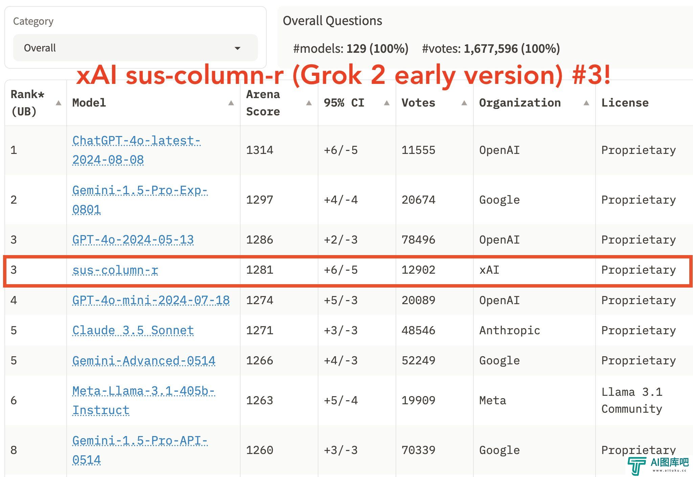The image size is (693, 477).
Task: Click the Category label
Action: point(33,21)
